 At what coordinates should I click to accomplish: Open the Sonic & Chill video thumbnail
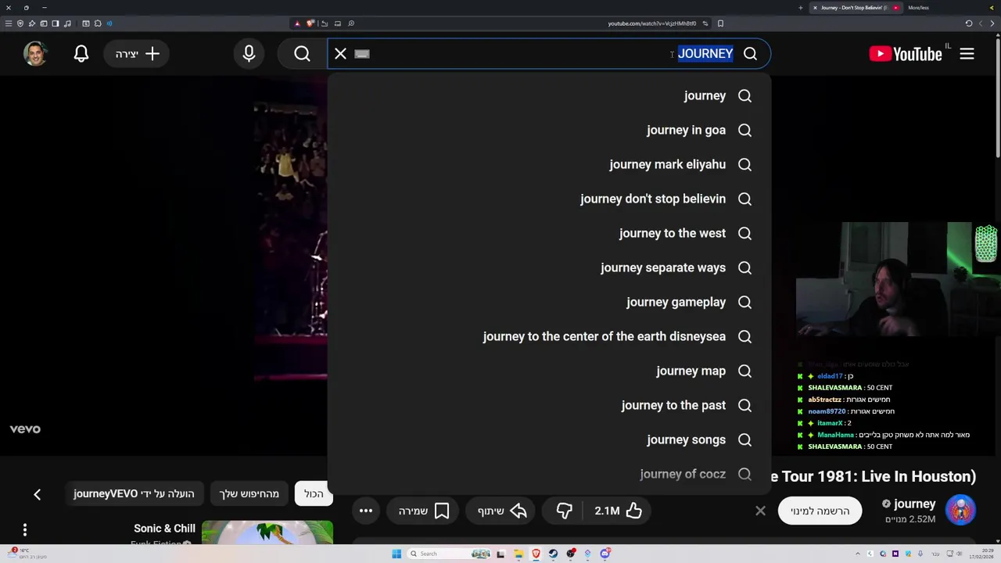(267, 533)
